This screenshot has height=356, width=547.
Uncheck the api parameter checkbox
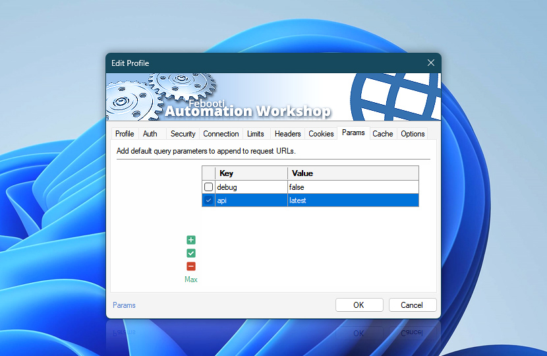[209, 200]
